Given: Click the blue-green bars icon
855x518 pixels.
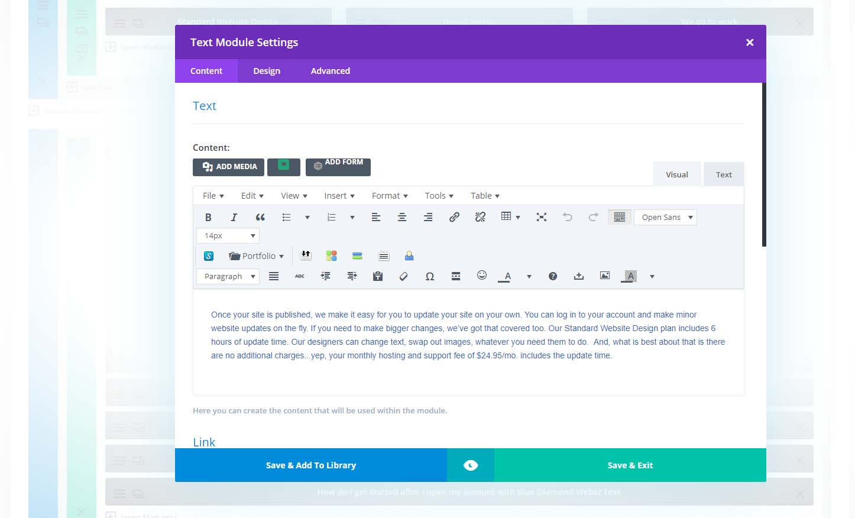Looking at the screenshot, I should point(357,256).
